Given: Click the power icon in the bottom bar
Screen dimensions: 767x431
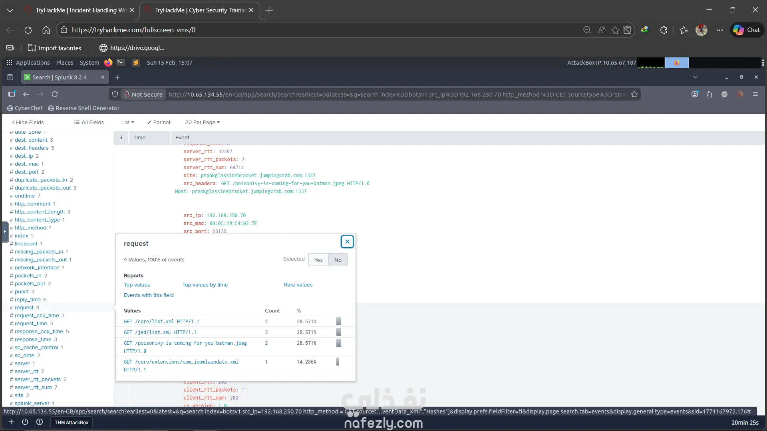Looking at the screenshot, I should coord(25,422).
